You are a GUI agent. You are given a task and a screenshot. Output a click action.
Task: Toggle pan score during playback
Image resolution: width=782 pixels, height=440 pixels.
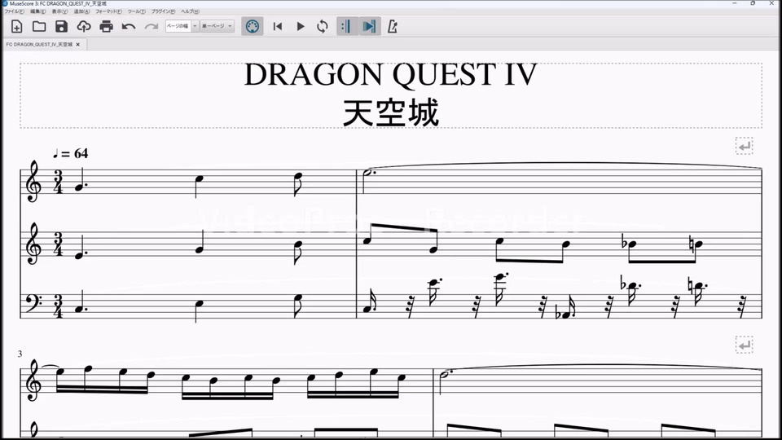(x=370, y=26)
